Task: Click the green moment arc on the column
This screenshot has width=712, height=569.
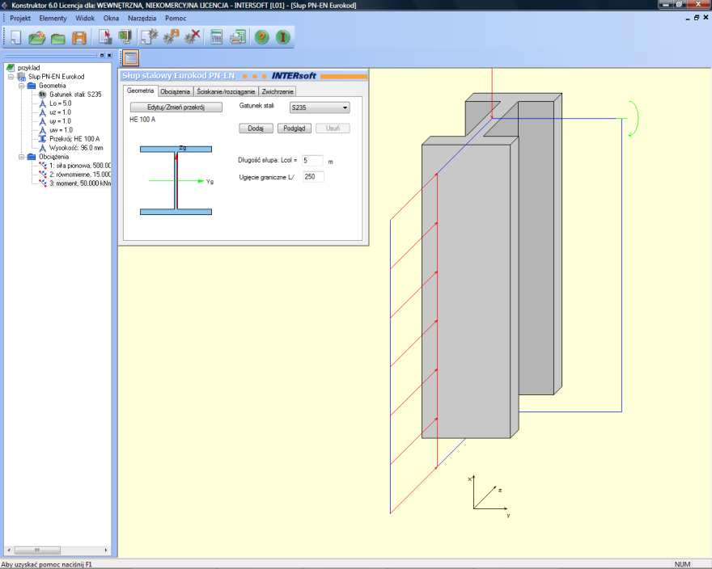Action: coord(633,119)
